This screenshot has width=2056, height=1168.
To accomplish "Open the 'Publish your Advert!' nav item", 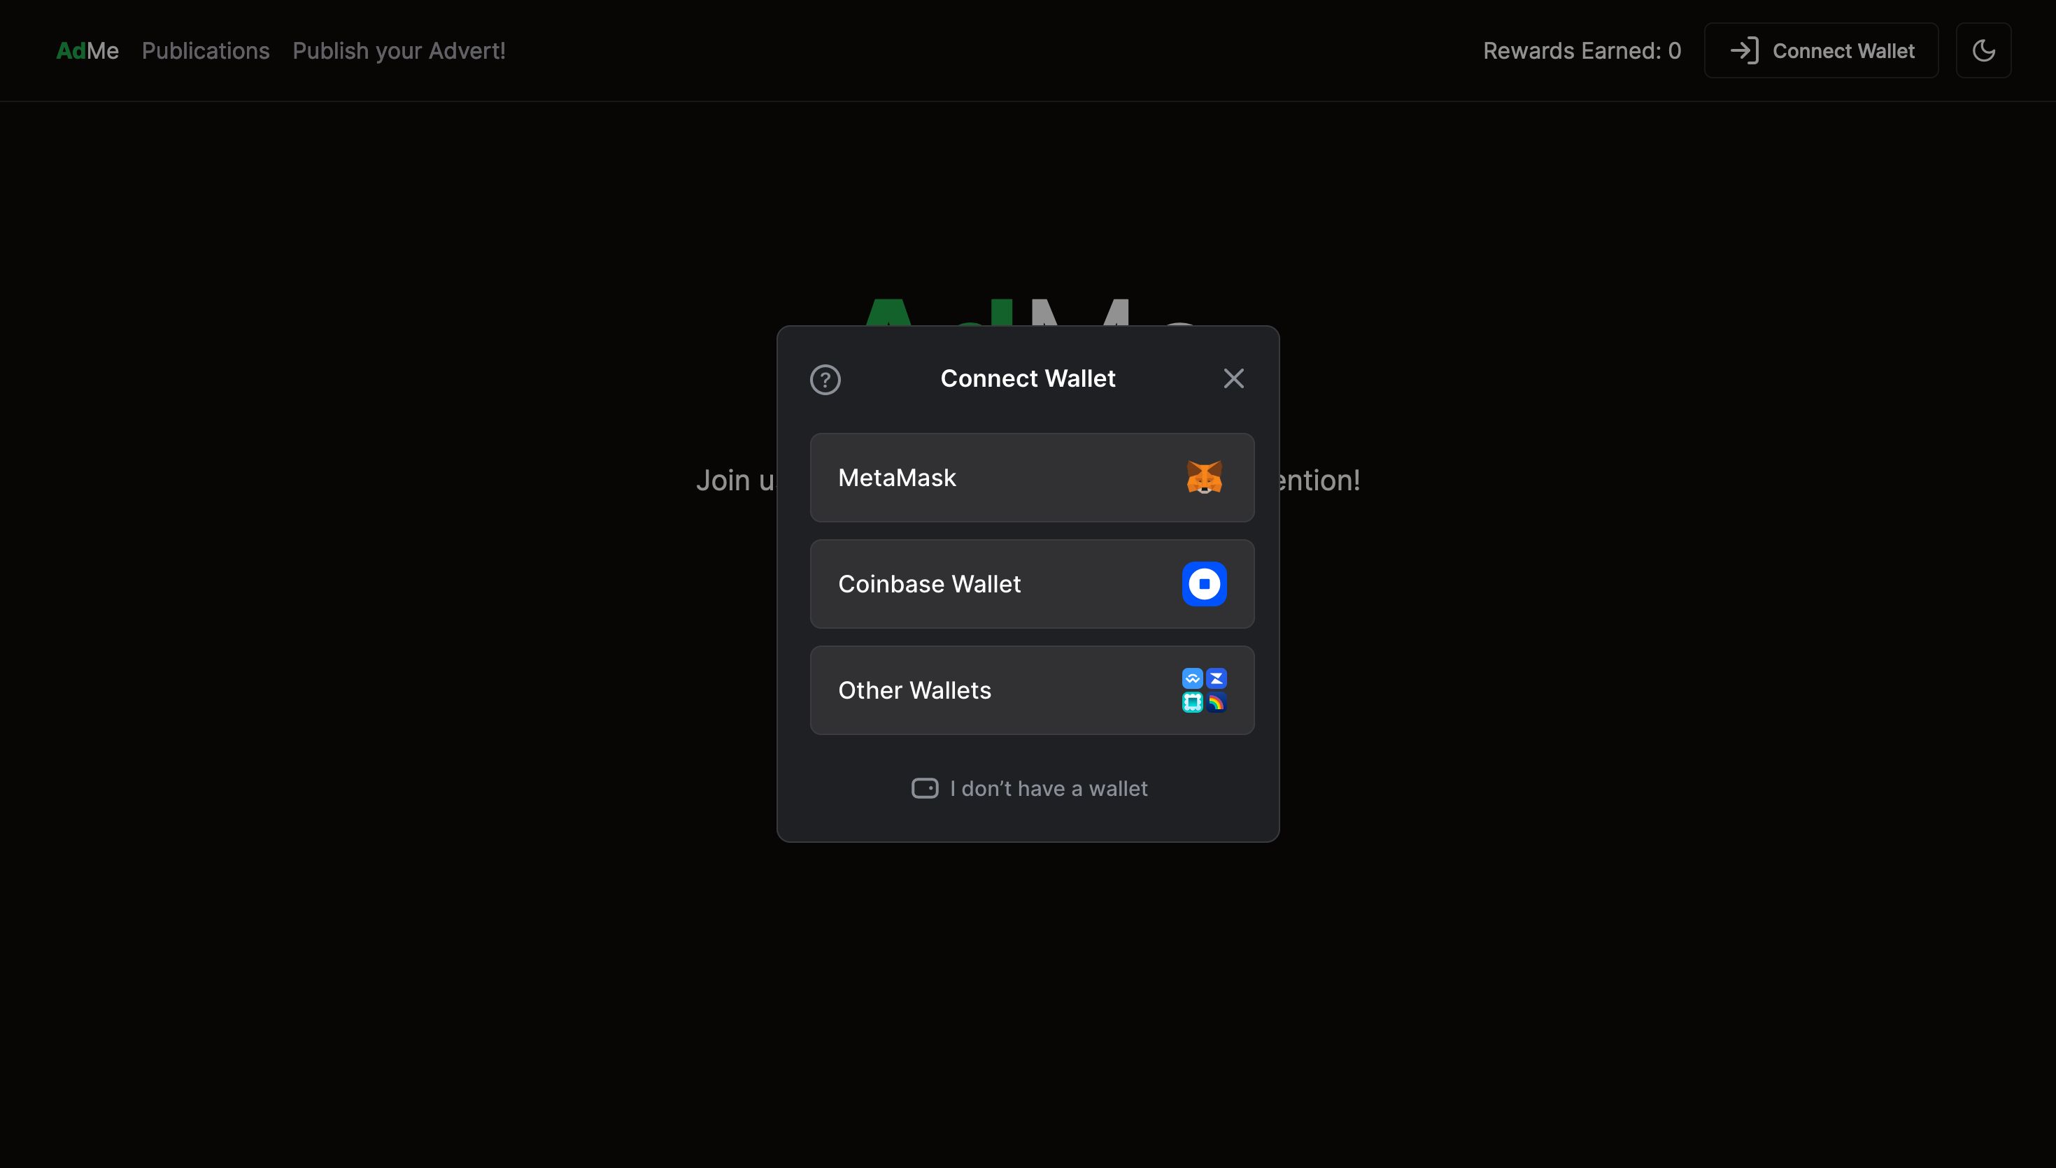I will pyautogui.click(x=399, y=50).
